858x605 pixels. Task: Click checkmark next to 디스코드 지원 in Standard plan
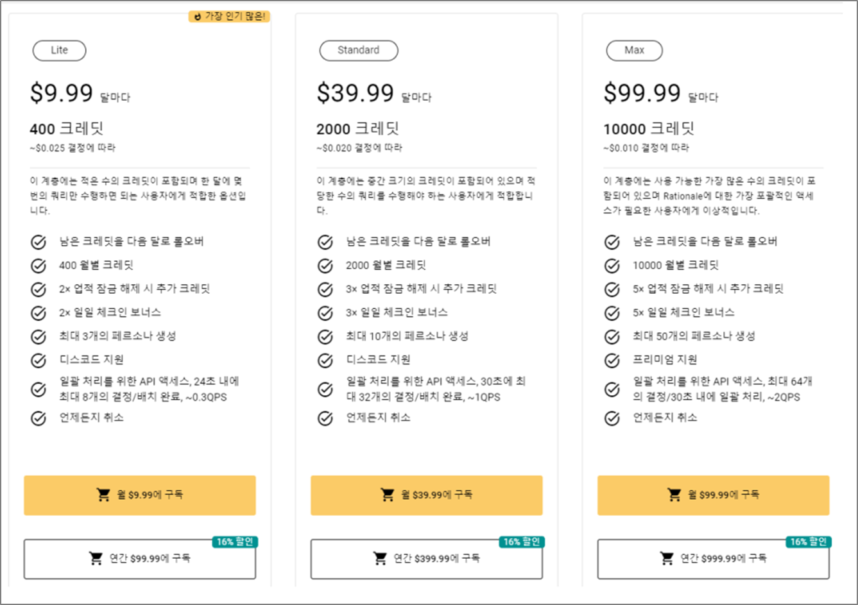pos(325,361)
